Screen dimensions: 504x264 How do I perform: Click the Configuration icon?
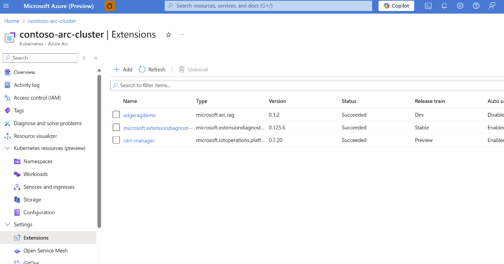[17, 213]
